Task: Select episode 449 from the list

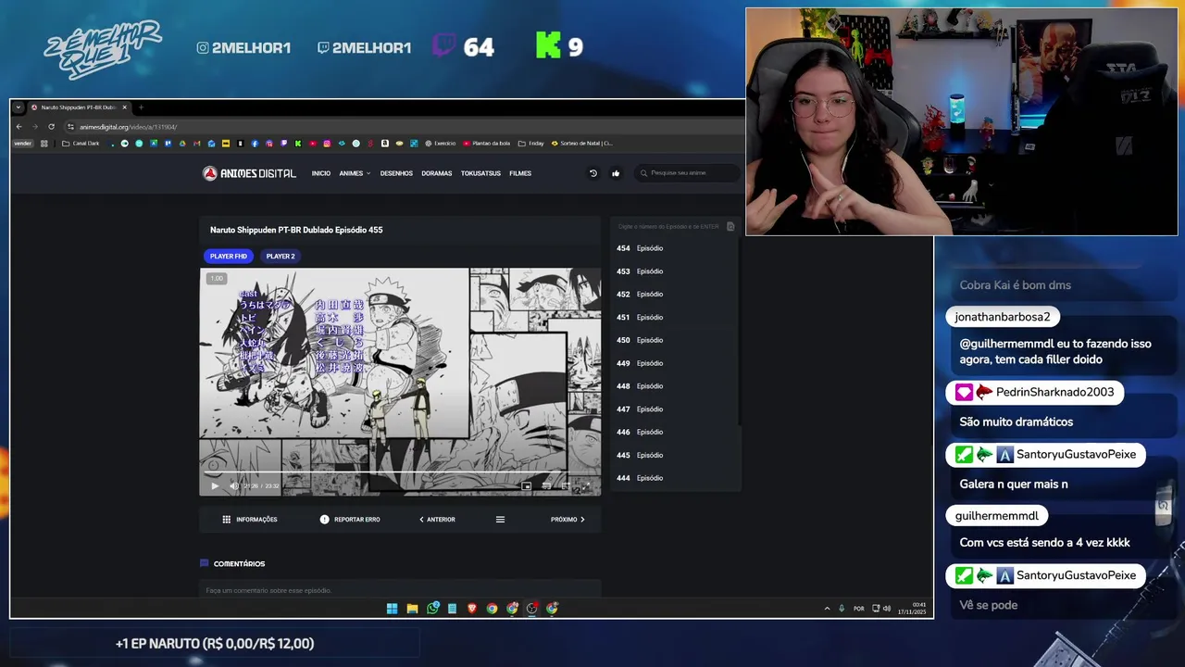Action: [675, 363]
